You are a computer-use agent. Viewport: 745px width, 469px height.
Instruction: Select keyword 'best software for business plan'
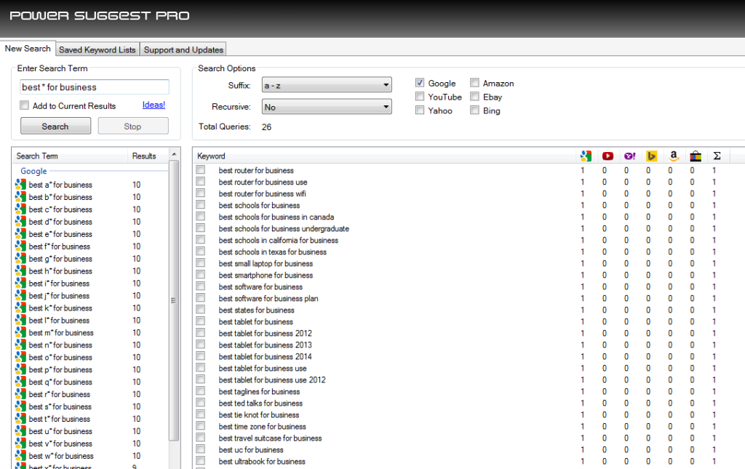click(x=268, y=299)
